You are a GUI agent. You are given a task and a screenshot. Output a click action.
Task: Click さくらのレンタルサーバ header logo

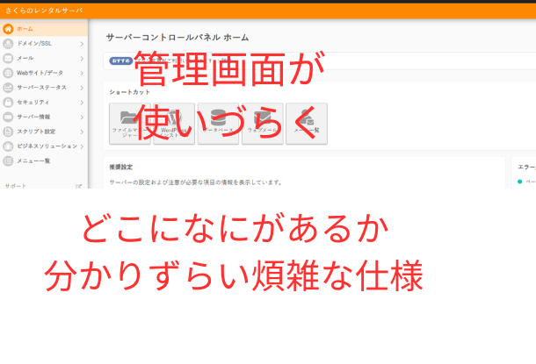[x=44, y=11]
